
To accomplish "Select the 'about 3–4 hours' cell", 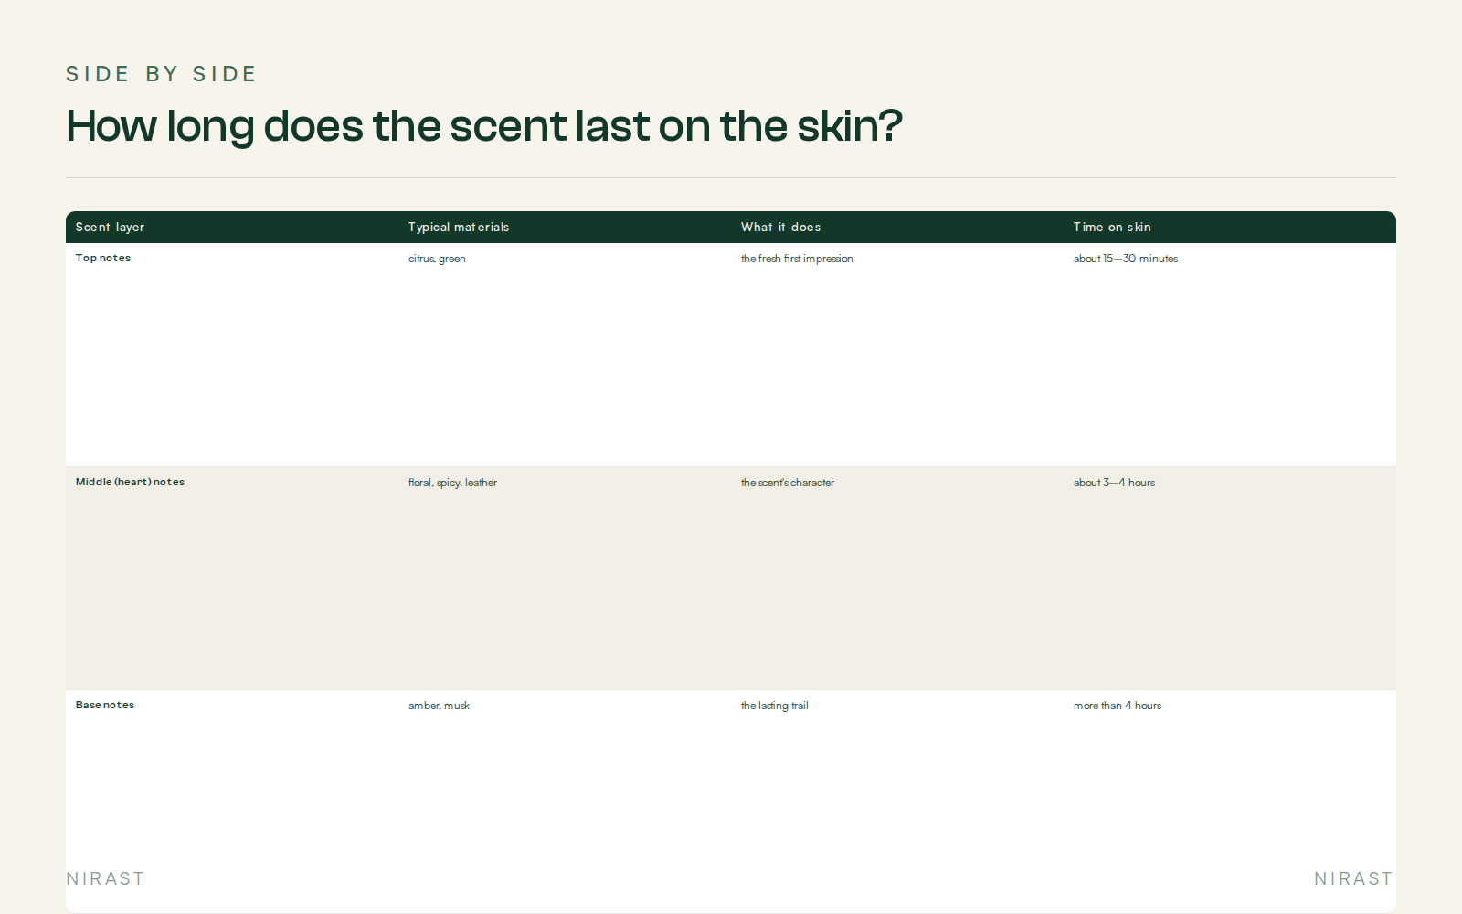I will pos(1114,483).
